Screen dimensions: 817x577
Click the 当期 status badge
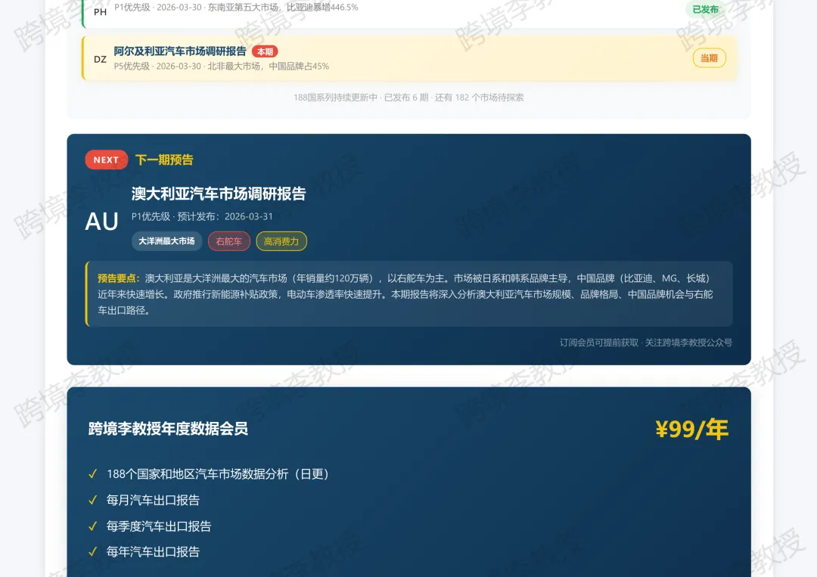tap(709, 57)
